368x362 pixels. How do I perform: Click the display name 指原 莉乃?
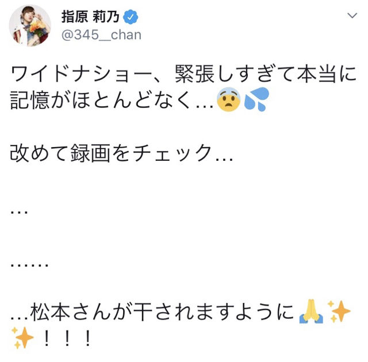90,17
